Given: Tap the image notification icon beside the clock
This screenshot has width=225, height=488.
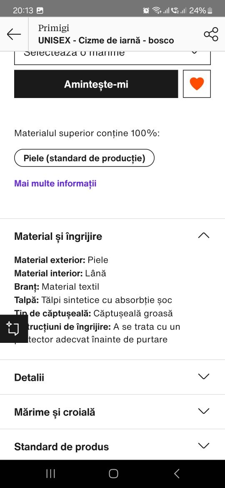Looking at the screenshot, I should pyautogui.click(x=40, y=10).
